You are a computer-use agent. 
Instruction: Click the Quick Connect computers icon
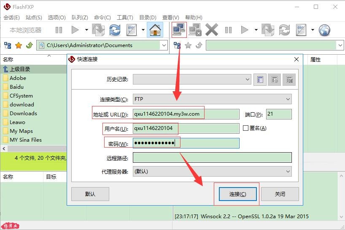(179, 29)
